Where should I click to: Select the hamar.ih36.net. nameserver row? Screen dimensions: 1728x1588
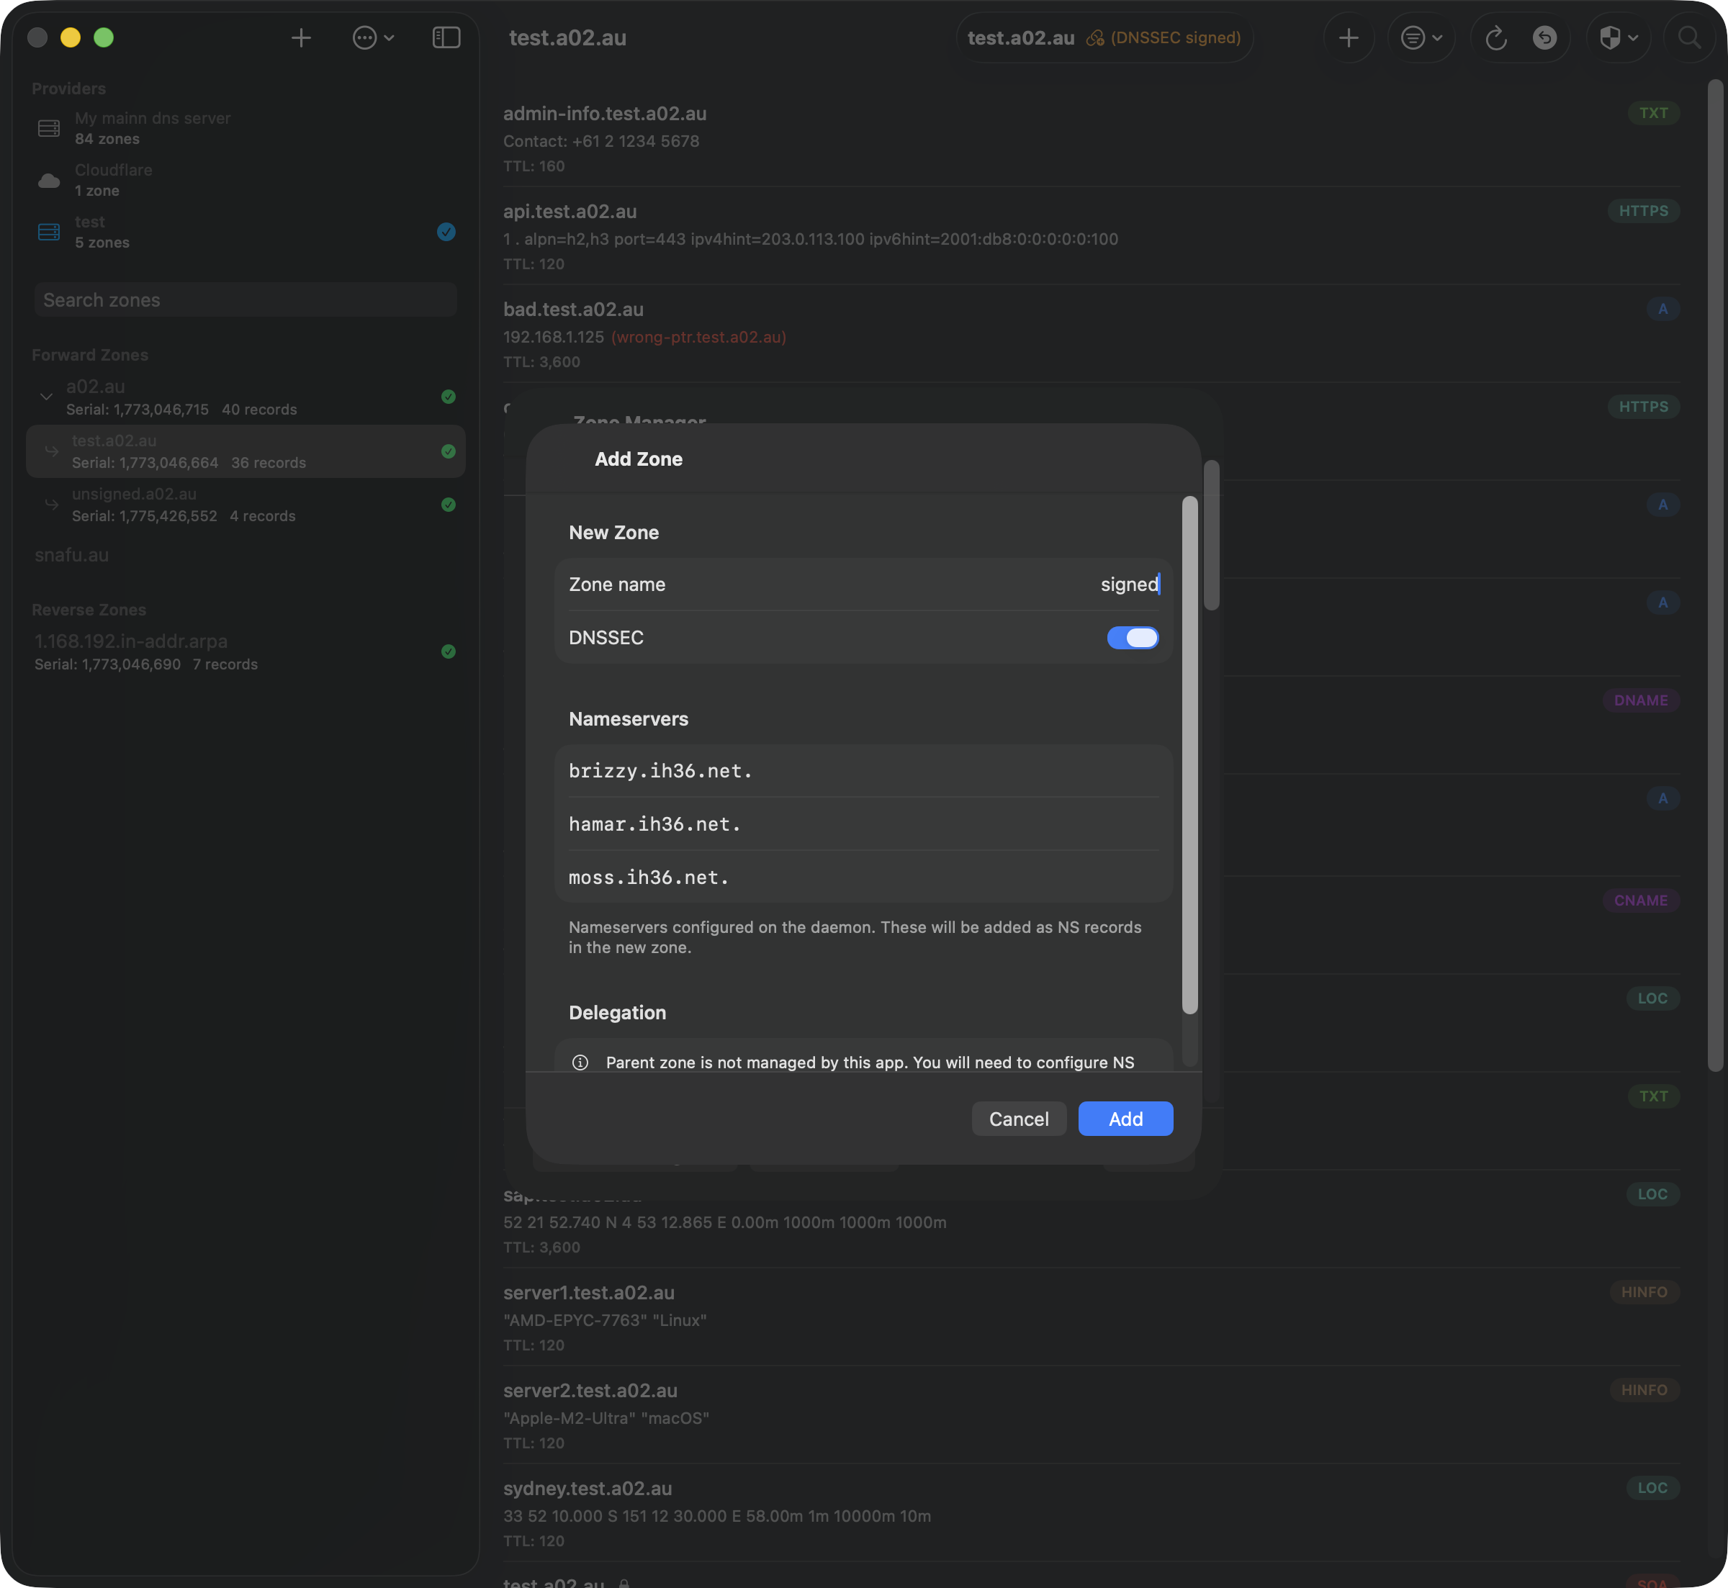[863, 824]
